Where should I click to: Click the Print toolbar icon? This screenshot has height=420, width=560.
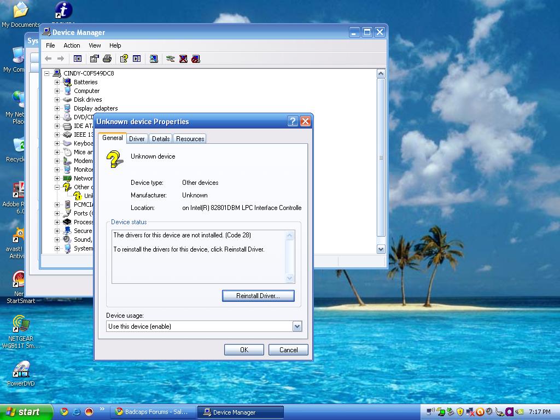tap(107, 59)
